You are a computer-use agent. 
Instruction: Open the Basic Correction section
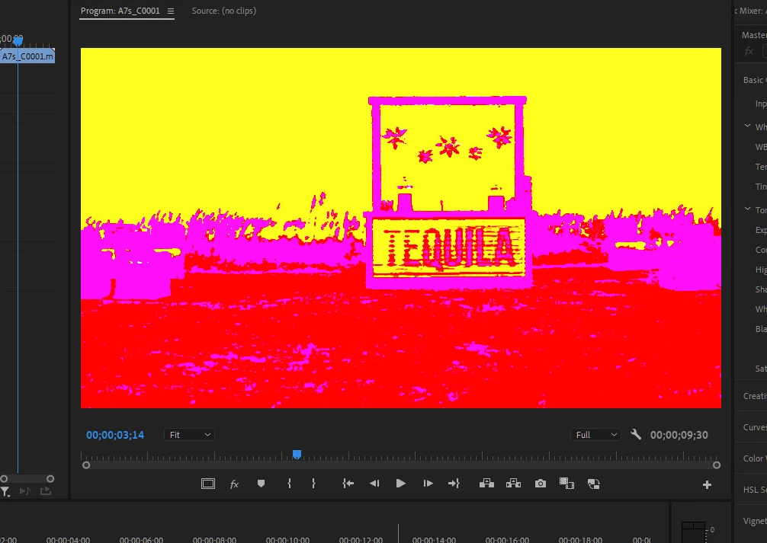click(x=754, y=80)
